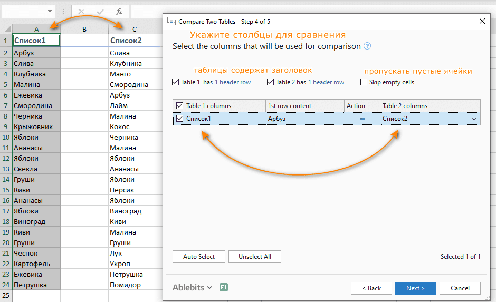The height and width of the screenshot is (302, 496).
Task: Click the Select All corner triangle in the sheet
Action: 6,29
